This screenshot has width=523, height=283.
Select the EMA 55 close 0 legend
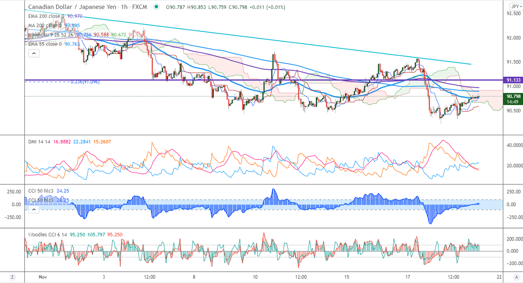coord(45,44)
